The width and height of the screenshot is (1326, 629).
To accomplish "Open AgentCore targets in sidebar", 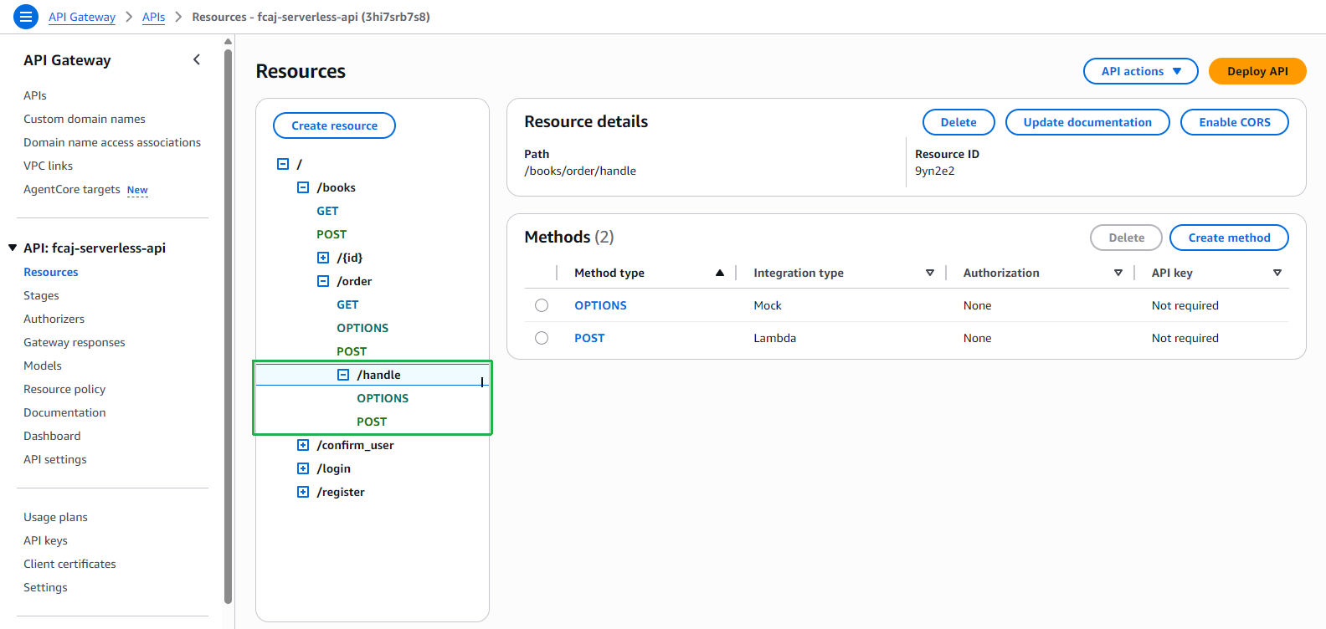I will pos(72,189).
